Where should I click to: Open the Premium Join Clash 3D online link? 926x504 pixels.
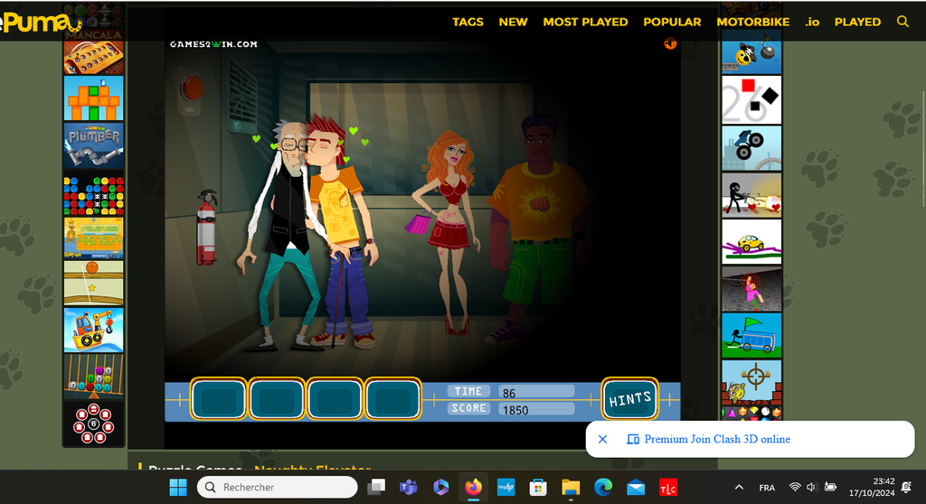tap(716, 440)
